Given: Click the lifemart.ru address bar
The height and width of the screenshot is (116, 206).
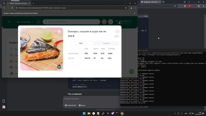Looking at the screenshot, I should point(71,8).
